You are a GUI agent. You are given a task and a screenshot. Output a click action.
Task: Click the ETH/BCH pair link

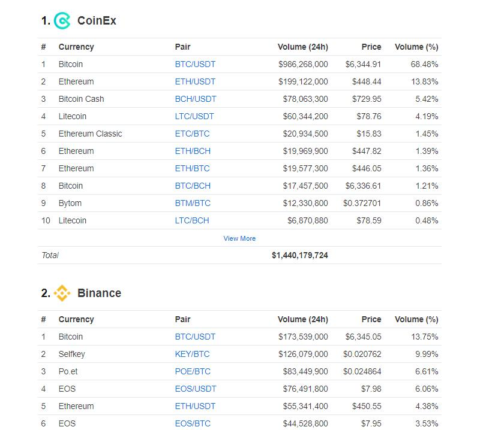pyautogui.click(x=193, y=151)
